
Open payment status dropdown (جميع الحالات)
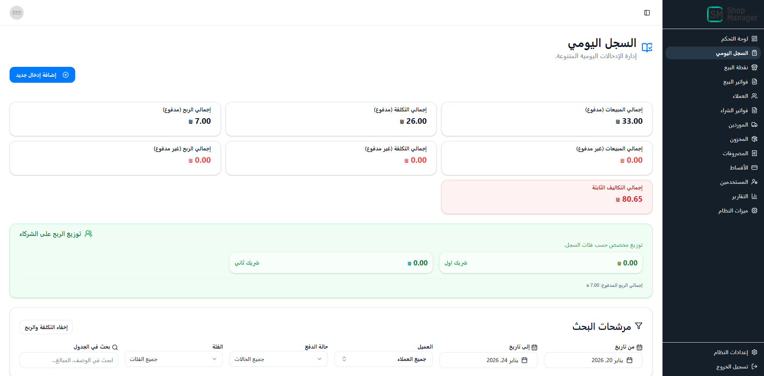(279, 359)
